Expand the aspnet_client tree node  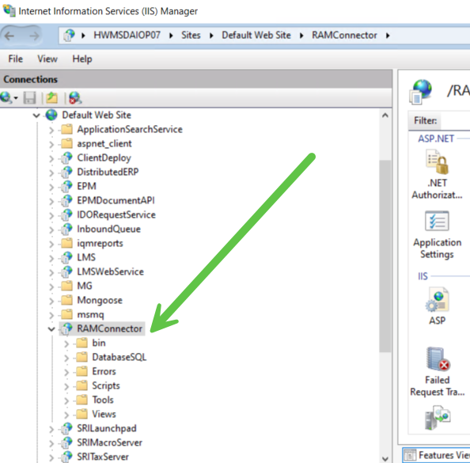51,144
